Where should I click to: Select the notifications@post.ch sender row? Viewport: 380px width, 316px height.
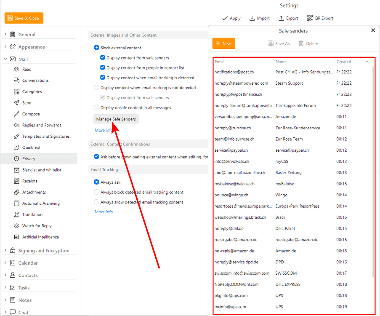292,72
